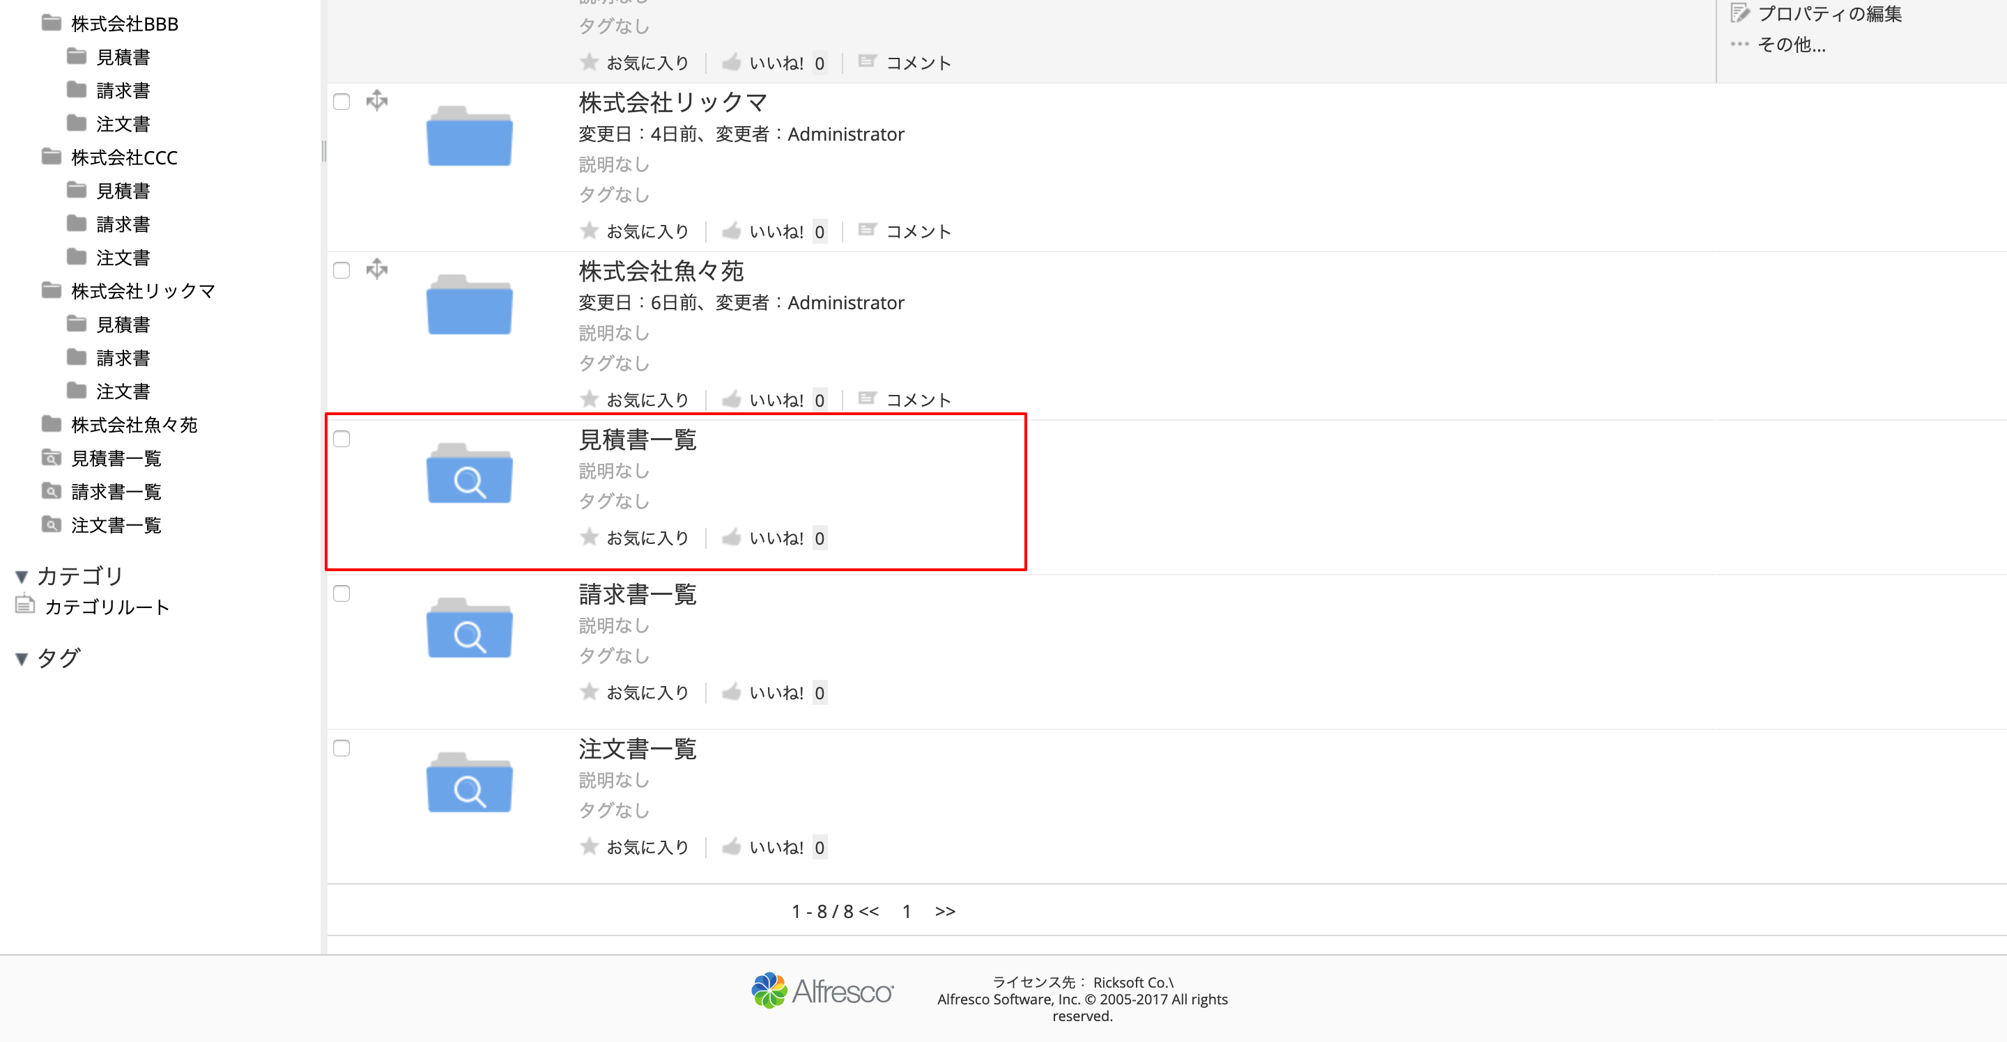Go to next page with >> link
2007x1042 pixels.
coord(944,911)
